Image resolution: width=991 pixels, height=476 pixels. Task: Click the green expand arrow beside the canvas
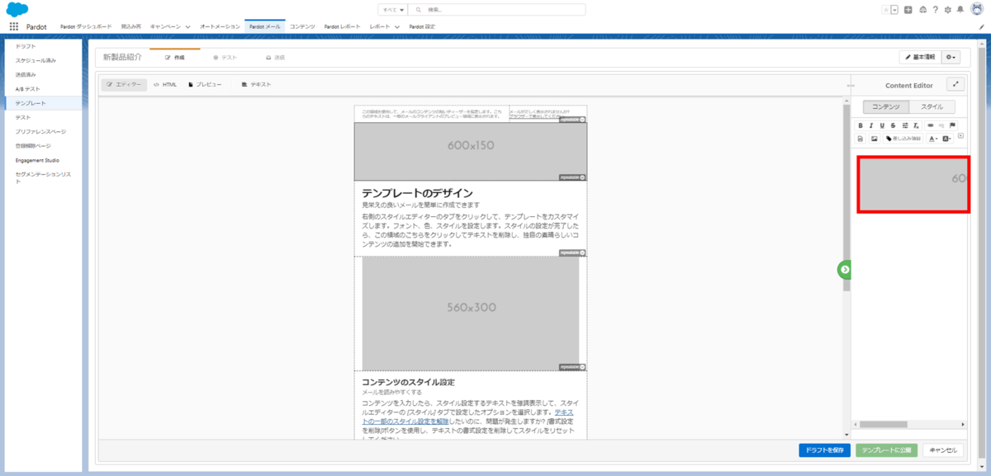844,269
